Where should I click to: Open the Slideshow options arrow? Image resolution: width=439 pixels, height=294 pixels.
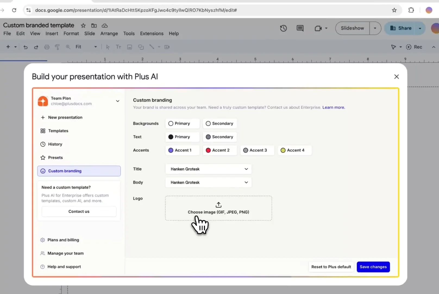coord(375,28)
